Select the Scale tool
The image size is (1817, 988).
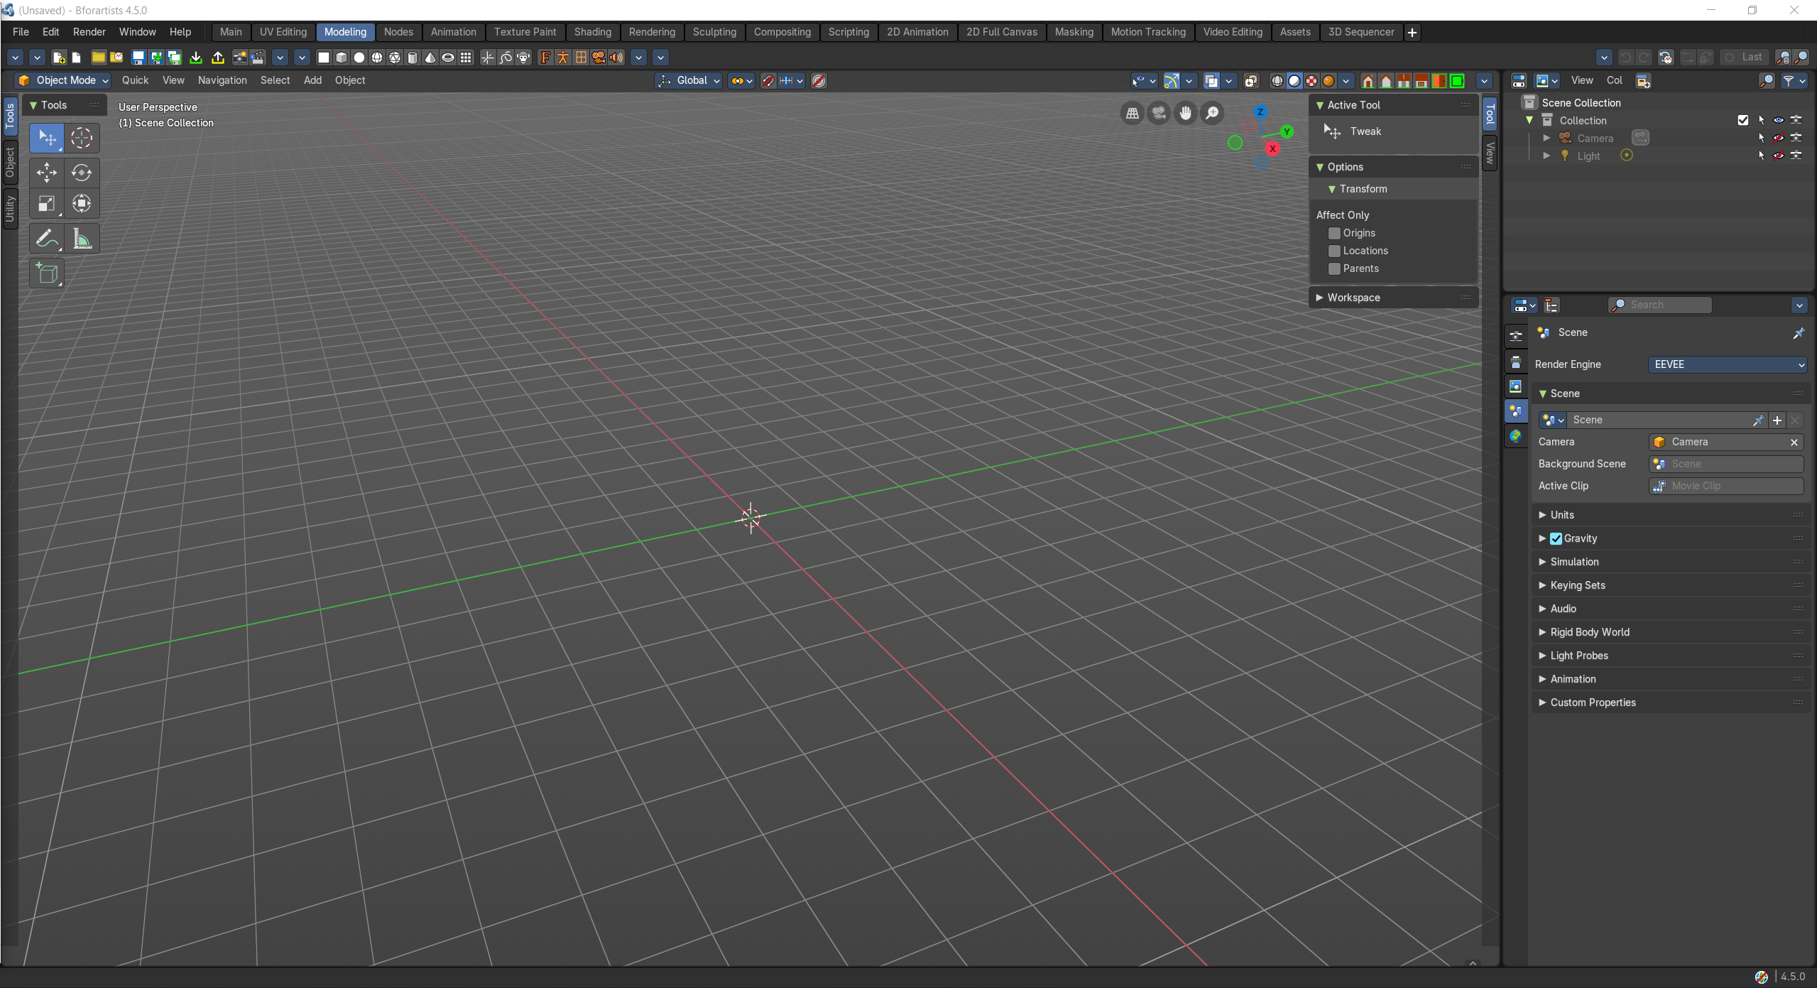click(x=47, y=204)
